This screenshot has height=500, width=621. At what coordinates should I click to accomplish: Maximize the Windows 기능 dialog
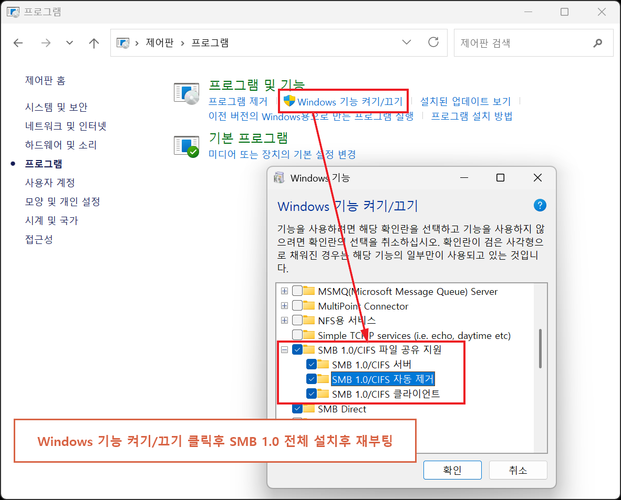(x=501, y=178)
